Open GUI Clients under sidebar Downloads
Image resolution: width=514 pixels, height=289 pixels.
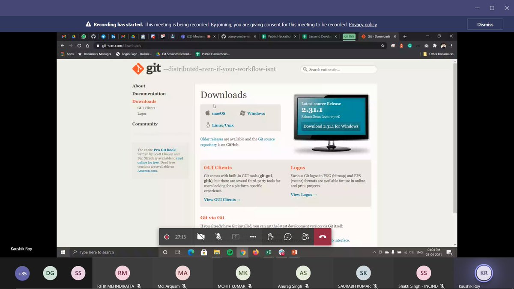pos(146,108)
